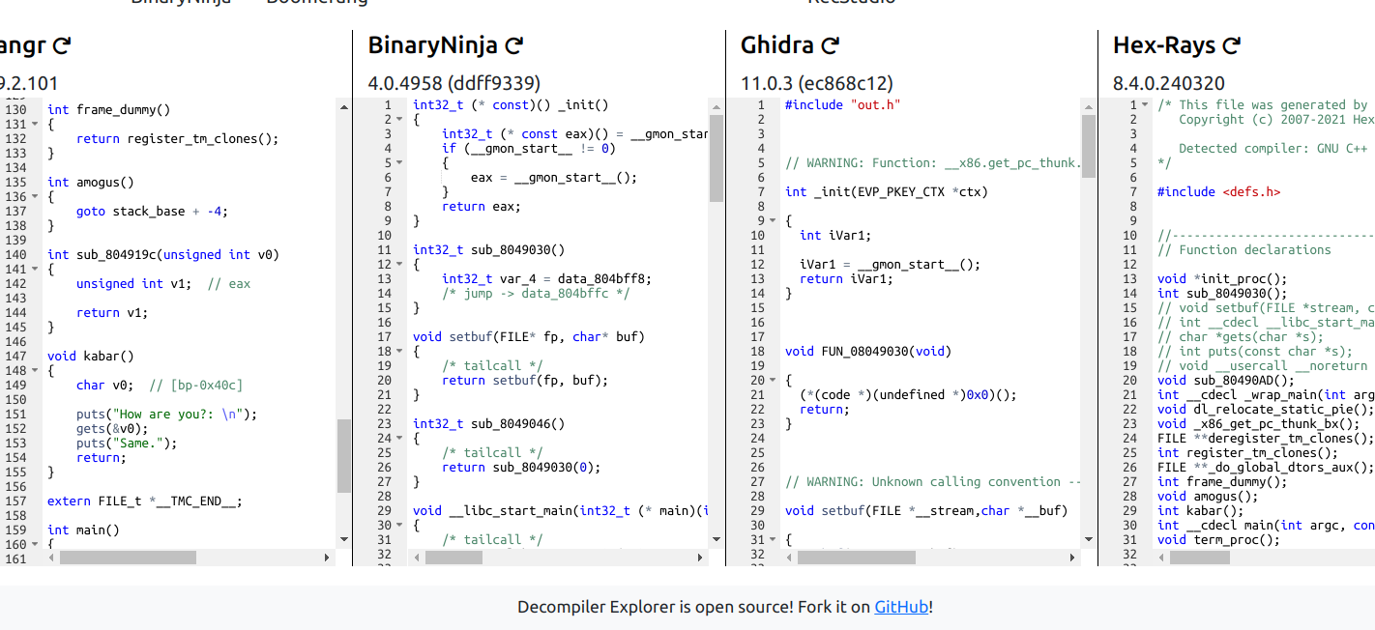Click 'void amogus();' declaration in Hex-Rays
1375x630 pixels.
point(1208,497)
